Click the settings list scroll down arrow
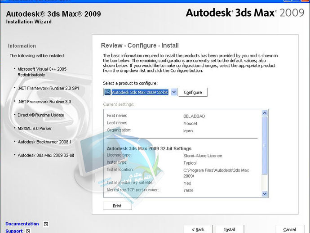Screen dimensions: 310x233 [x=265, y=193]
